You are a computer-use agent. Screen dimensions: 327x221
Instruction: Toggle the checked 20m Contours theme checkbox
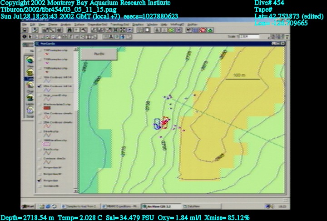coord(40,85)
